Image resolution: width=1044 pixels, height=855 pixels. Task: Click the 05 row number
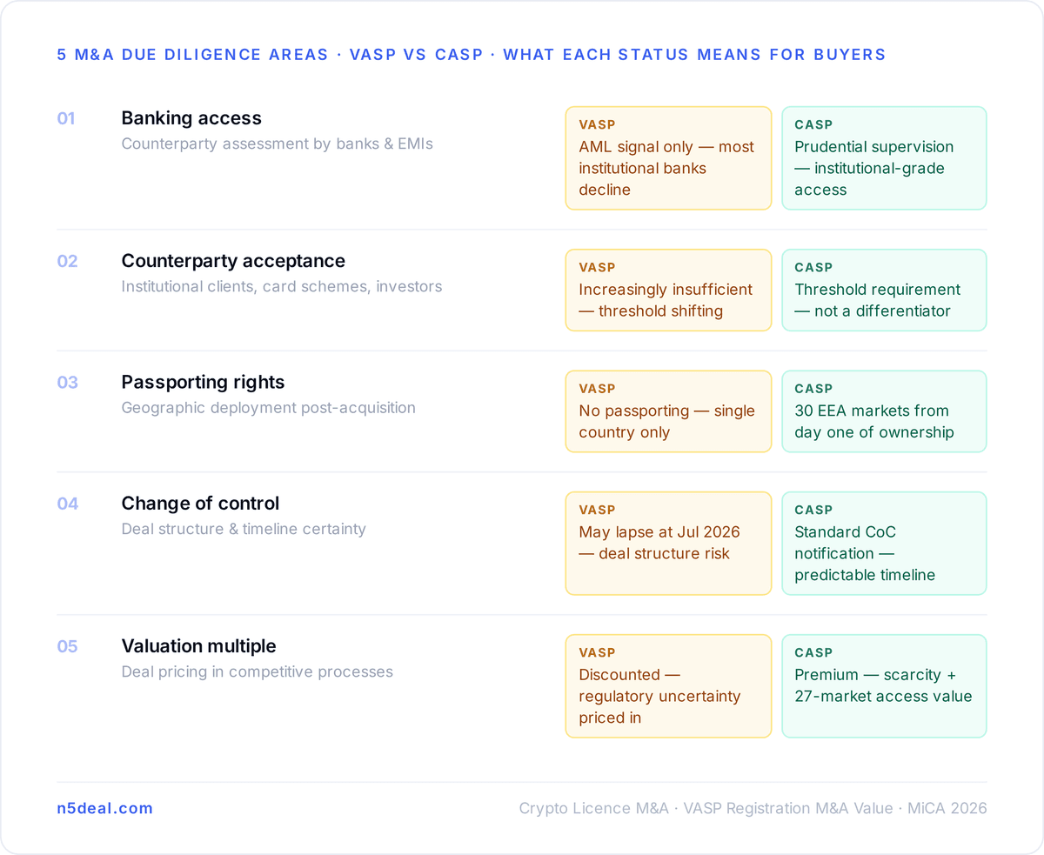(67, 646)
